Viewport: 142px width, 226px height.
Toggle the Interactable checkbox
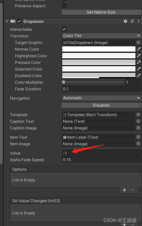(x=64, y=29)
